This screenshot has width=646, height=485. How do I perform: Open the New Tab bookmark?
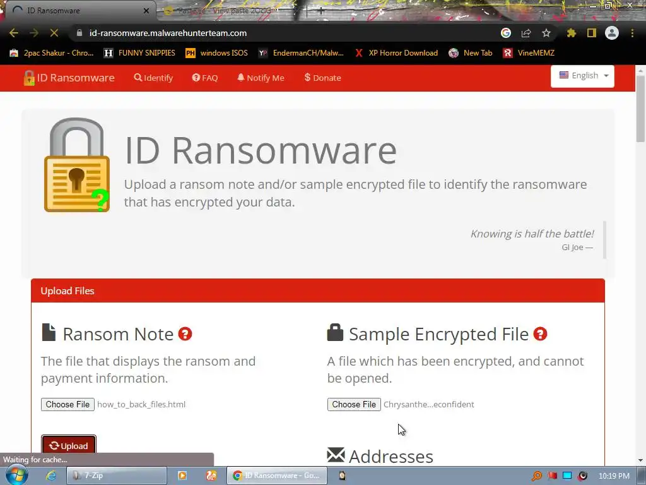coord(471,53)
